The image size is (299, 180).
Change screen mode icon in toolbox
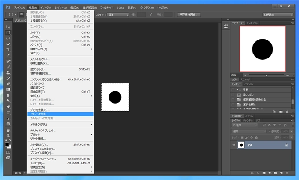pyautogui.click(x=8, y=158)
